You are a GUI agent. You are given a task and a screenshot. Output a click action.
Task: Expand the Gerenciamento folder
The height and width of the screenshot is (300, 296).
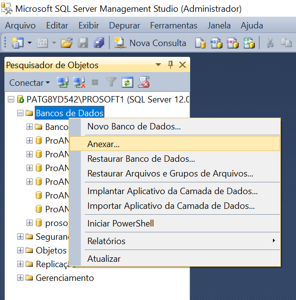(20, 278)
